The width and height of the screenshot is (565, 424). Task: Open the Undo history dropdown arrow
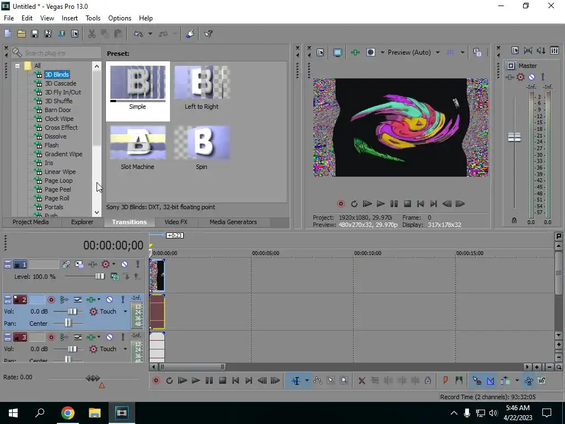tap(150, 34)
